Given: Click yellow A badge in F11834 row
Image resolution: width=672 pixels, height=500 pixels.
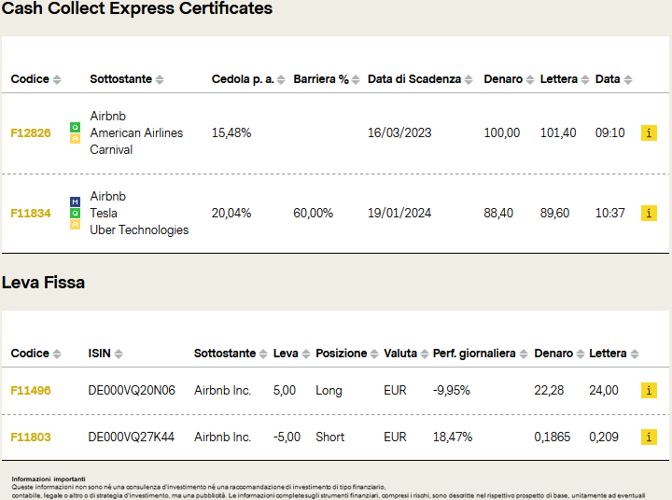Looking at the screenshot, I should point(75,225).
